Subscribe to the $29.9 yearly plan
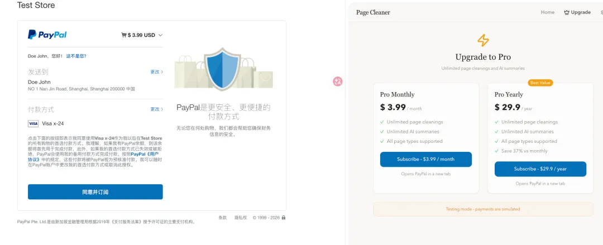 pyautogui.click(x=540, y=169)
